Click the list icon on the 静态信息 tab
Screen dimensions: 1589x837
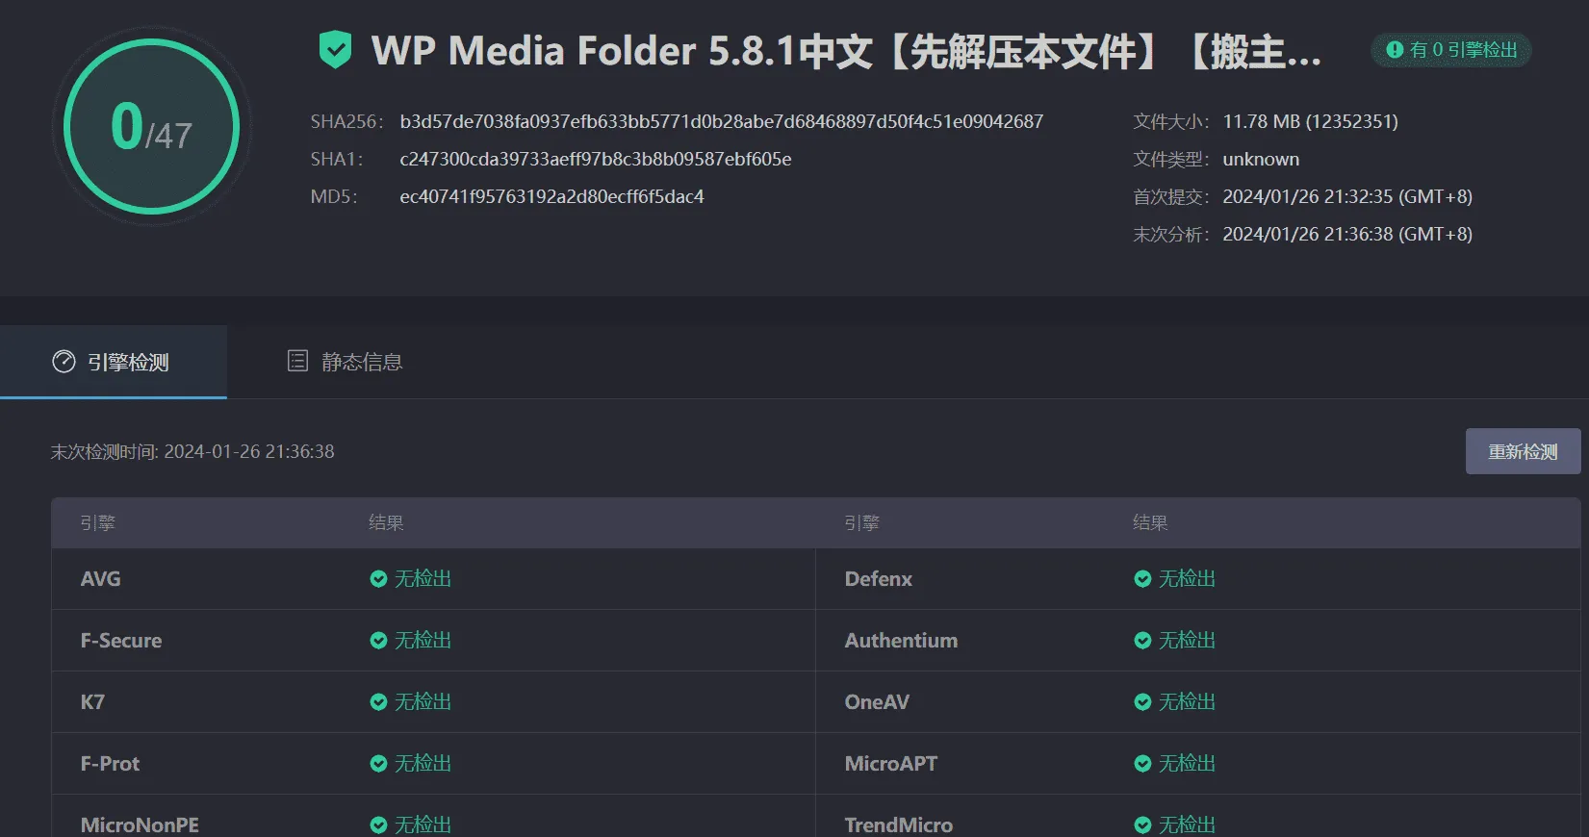coord(298,361)
